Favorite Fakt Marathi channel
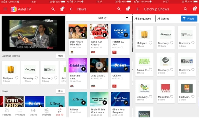The height and width of the screenshot is (118, 199). click(193, 97)
